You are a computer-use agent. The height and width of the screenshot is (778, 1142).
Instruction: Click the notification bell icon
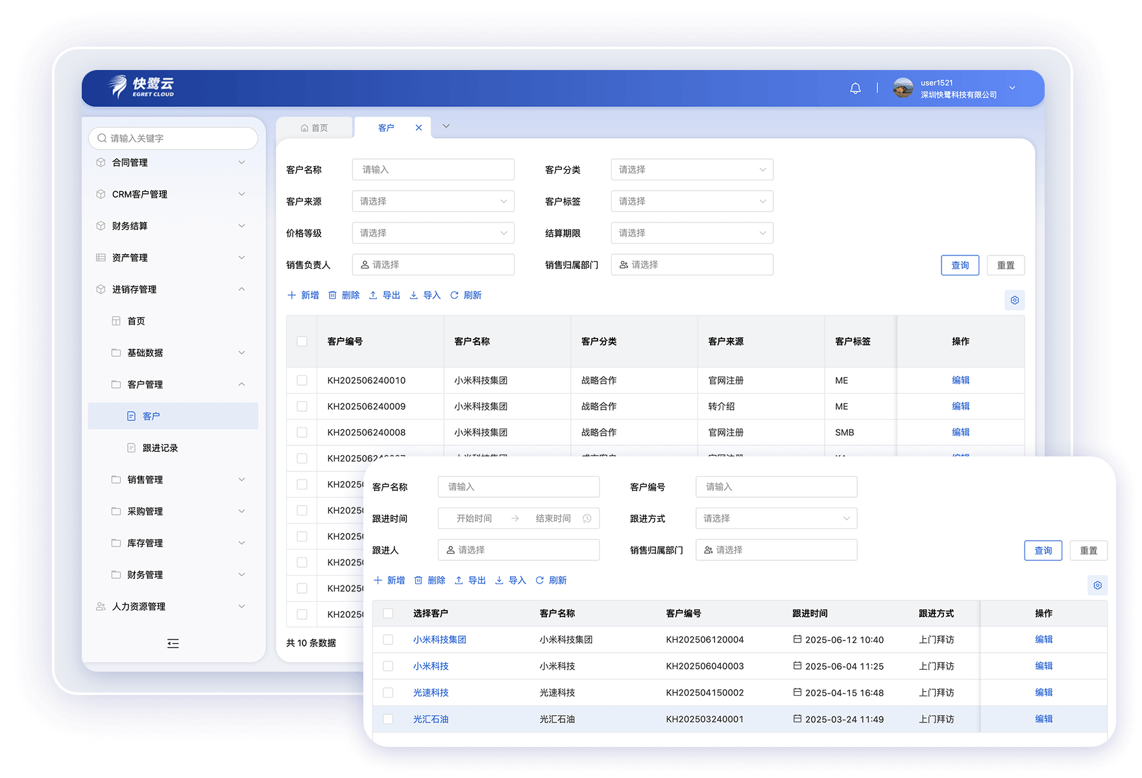tap(855, 88)
